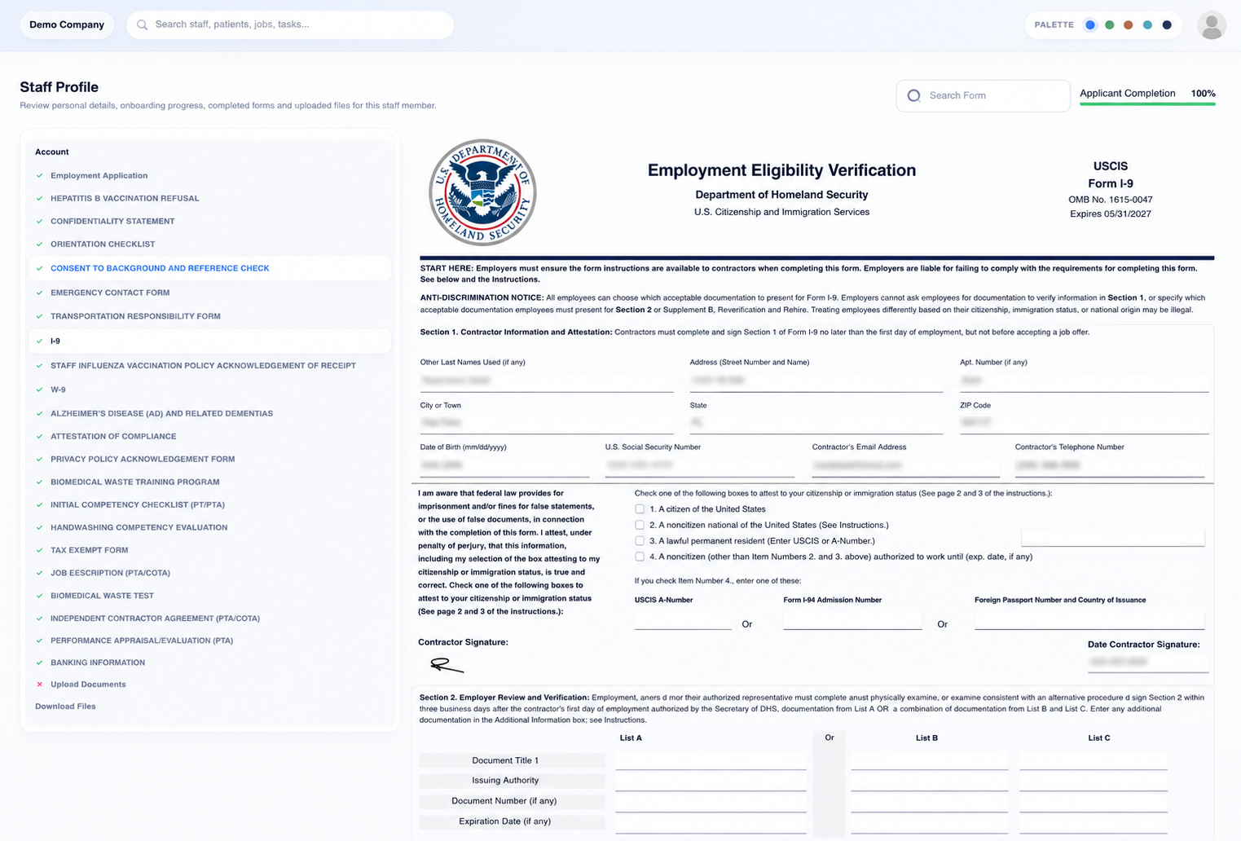The height and width of the screenshot is (841, 1241).
Task: Open the Tax Exempt Form
Action: [x=89, y=550]
